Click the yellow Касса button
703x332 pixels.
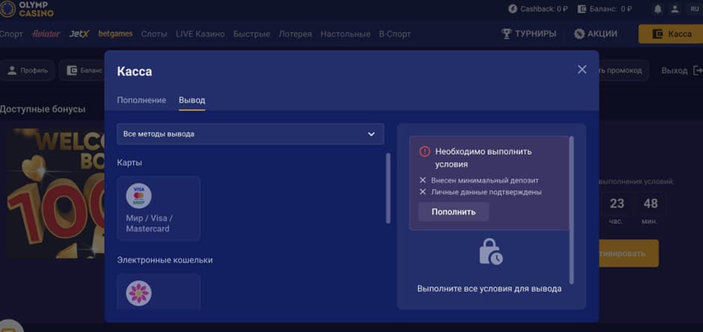(670, 34)
